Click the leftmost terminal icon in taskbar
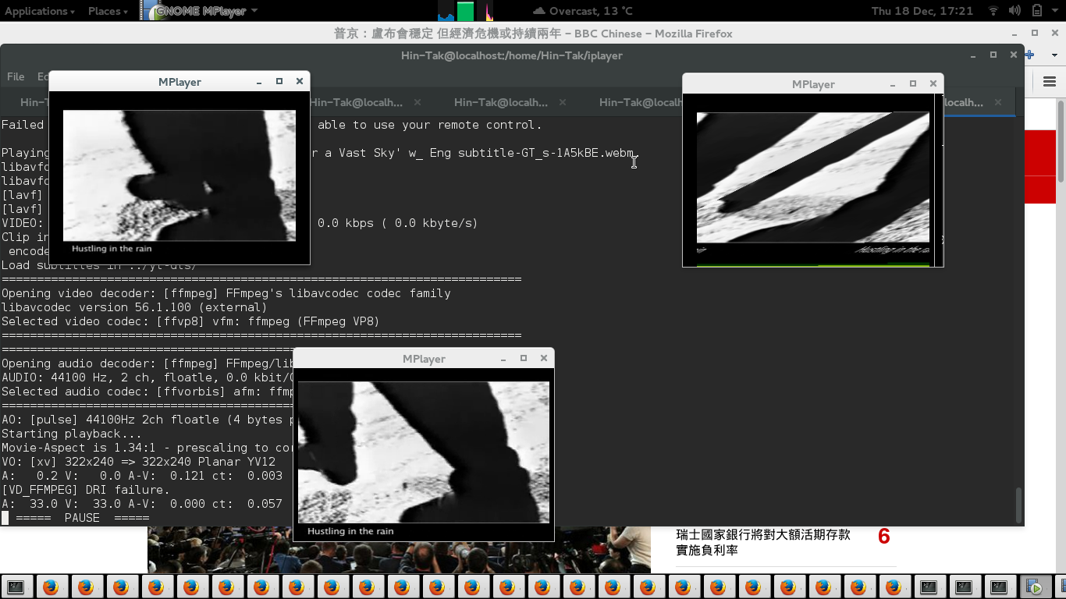 16,587
